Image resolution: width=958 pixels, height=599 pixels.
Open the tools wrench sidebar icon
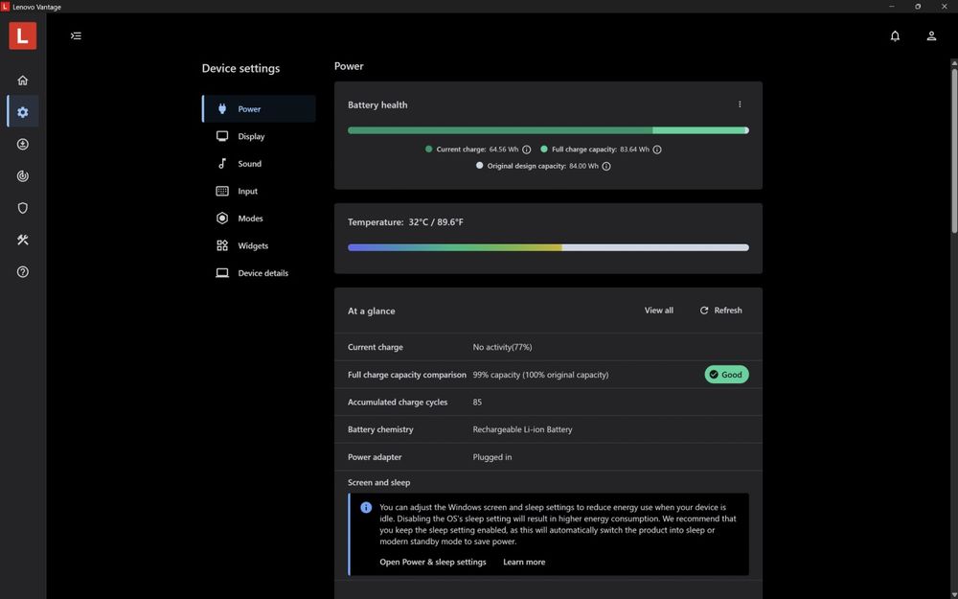[x=23, y=240]
